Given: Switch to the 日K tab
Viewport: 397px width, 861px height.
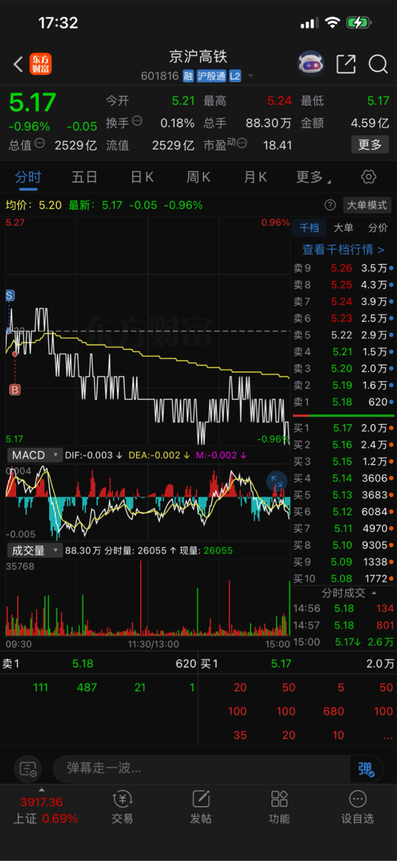Looking at the screenshot, I should click(142, 177).
